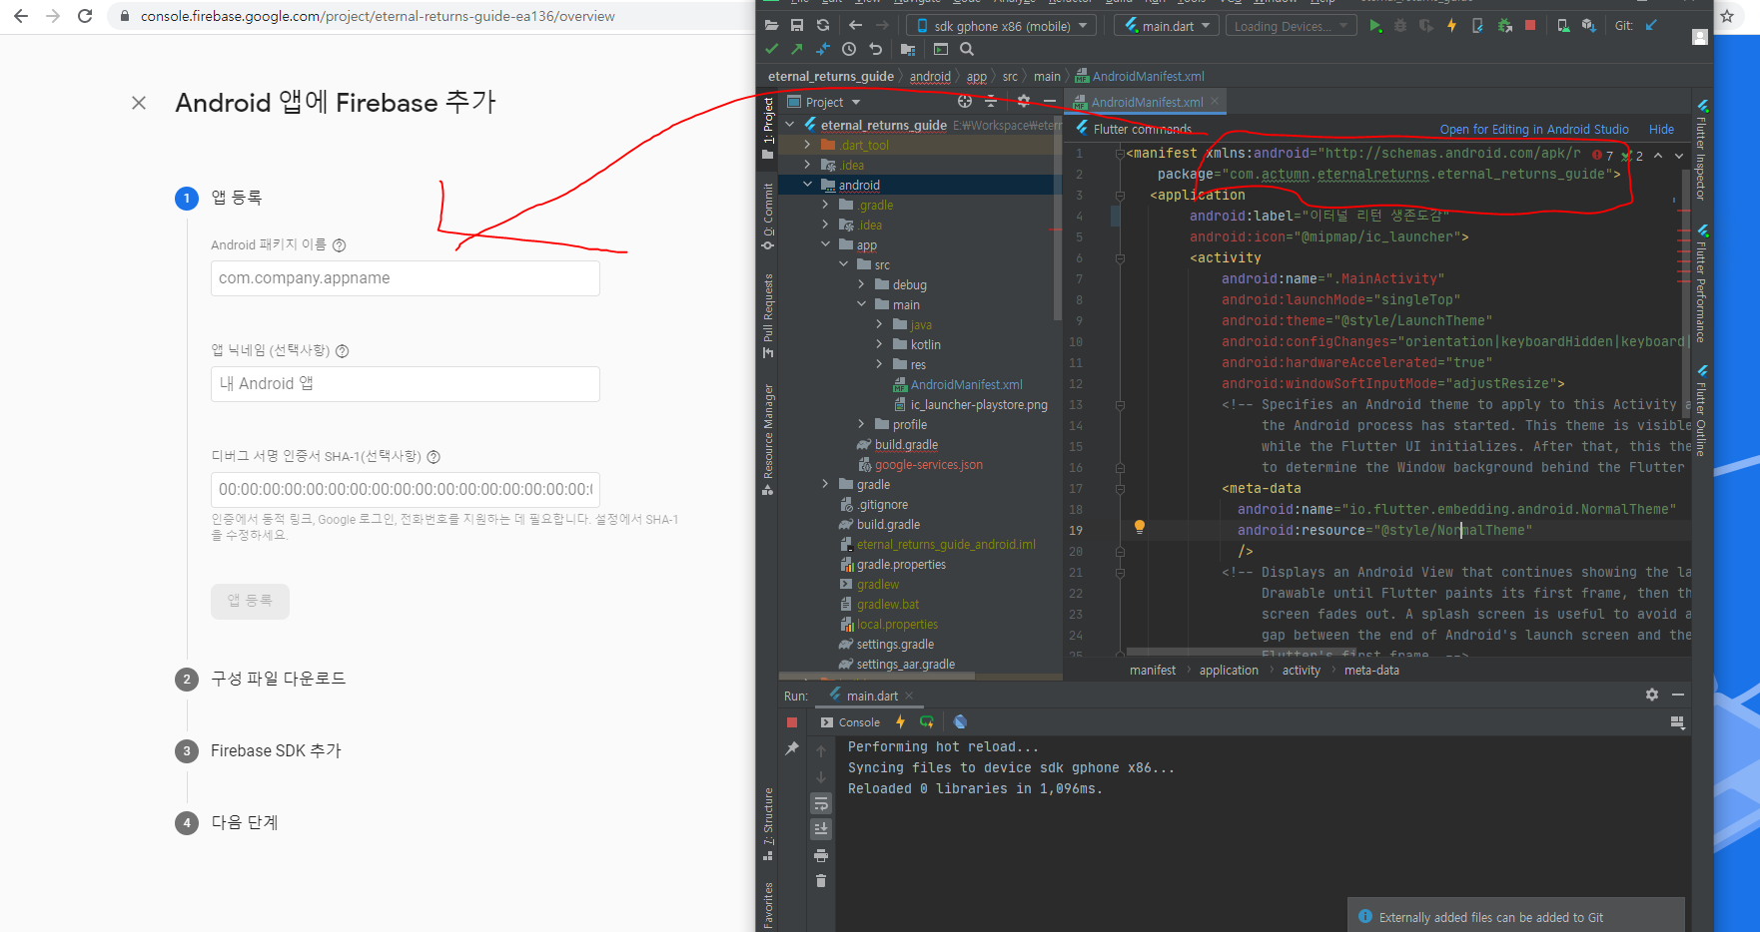Viewport: 1760px width, 932px height.
Task: Click Hot Reload lightning icon in Run panel
Action: pyautogui.click(x=900, y=721)
